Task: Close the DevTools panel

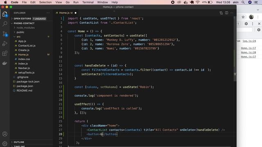Action: [x=259, y=24]
